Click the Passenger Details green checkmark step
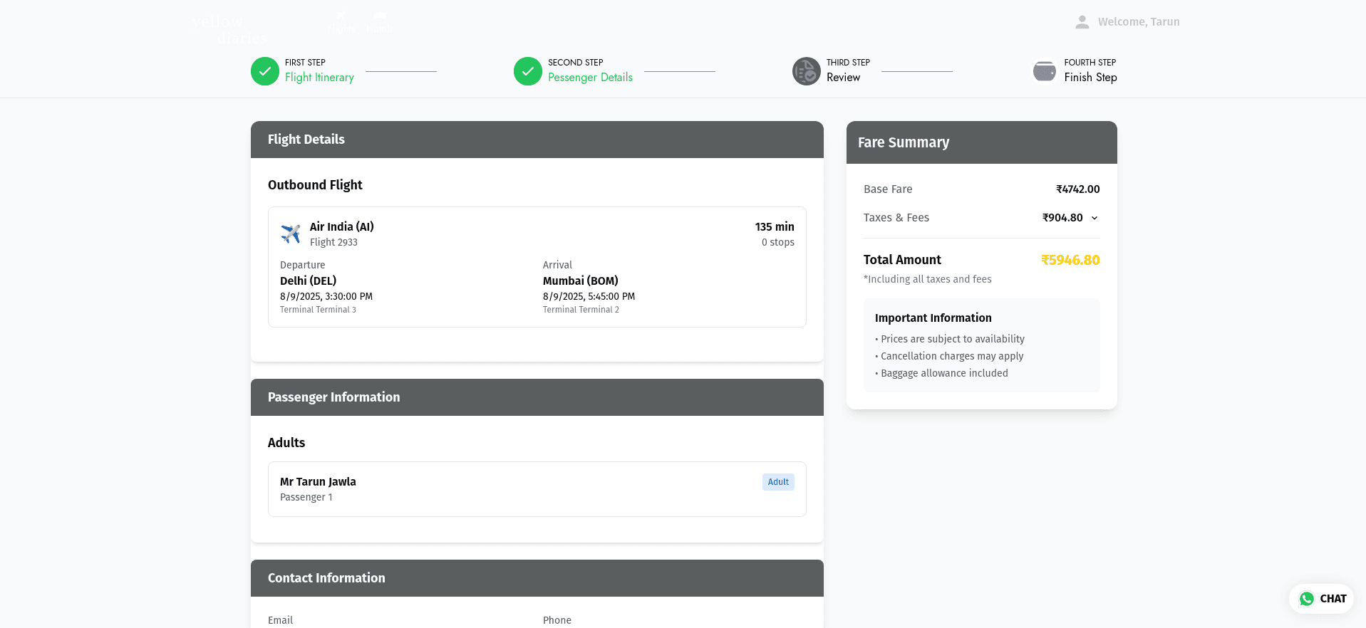 [x=528, y=71]
